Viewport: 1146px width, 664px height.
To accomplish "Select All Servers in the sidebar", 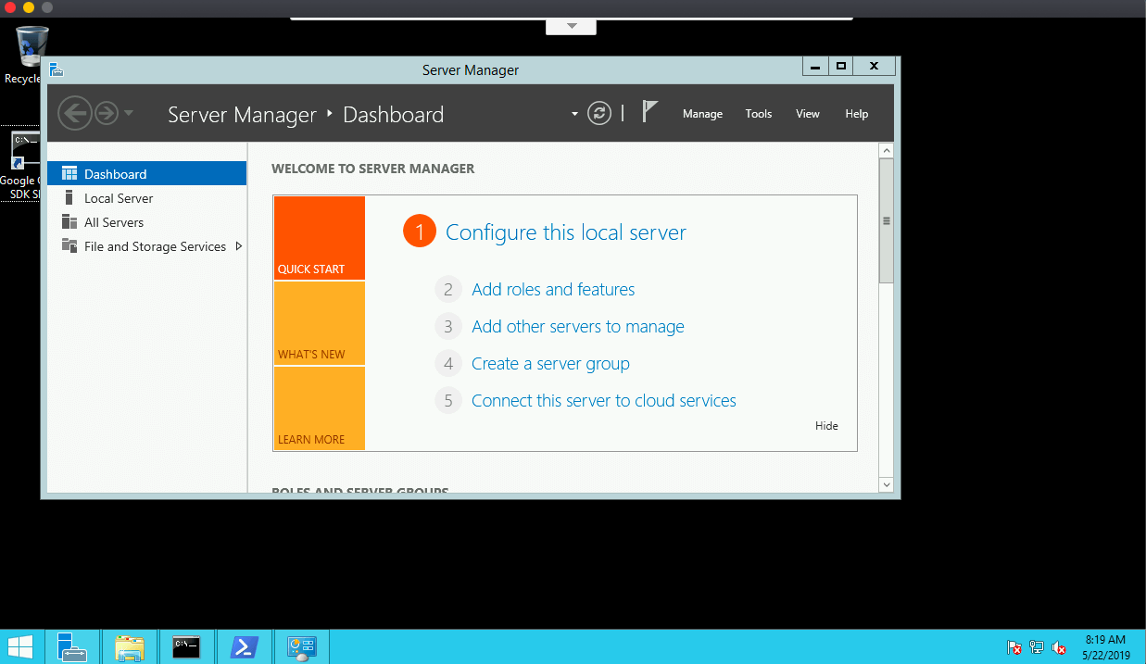I will tap(115, 222).
